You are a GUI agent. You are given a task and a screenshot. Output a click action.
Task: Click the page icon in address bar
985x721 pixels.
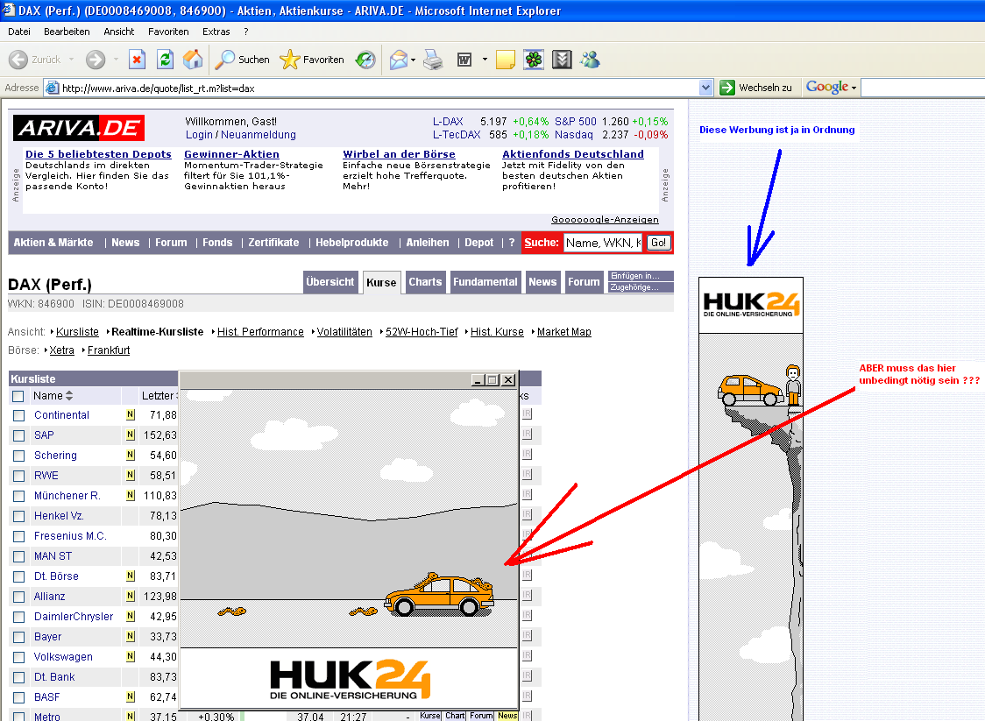[x=52, y=88]
